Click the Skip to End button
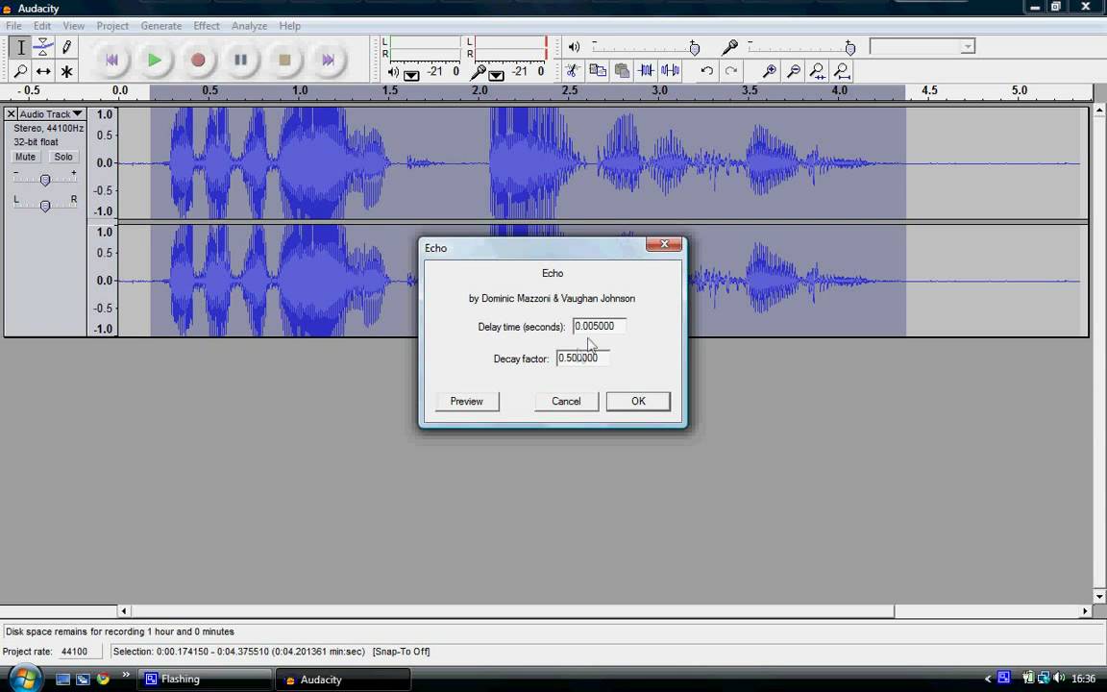1107x692 pixels. coord(328,60)
